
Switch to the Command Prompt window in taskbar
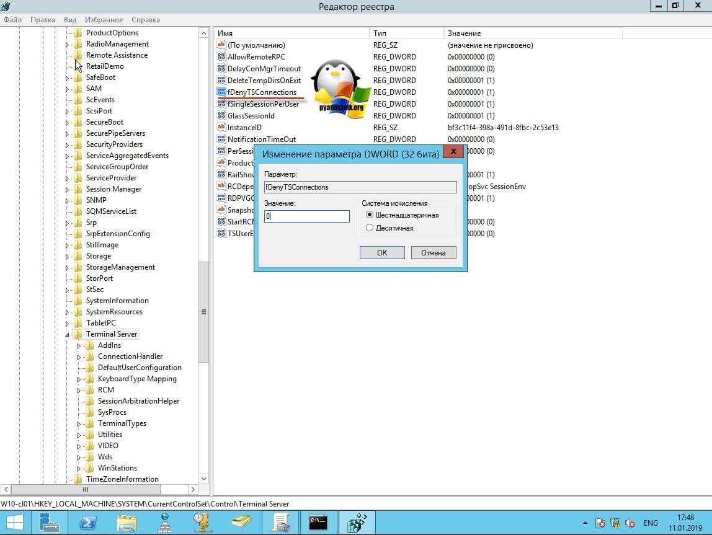(318, 523)
